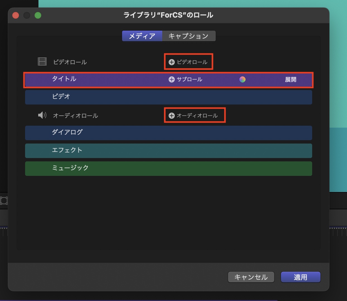347x301 pixels.
Task: Click the speaker icon beside オーディオロール heading
Action: point(42,115)
